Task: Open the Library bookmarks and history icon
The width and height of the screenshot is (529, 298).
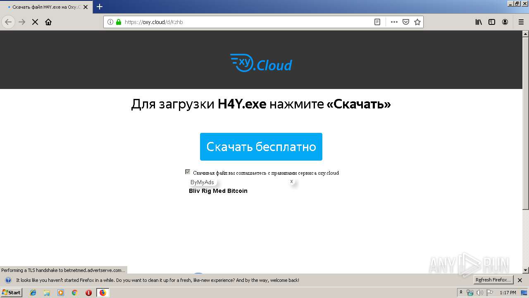Action: click(479, 22)
